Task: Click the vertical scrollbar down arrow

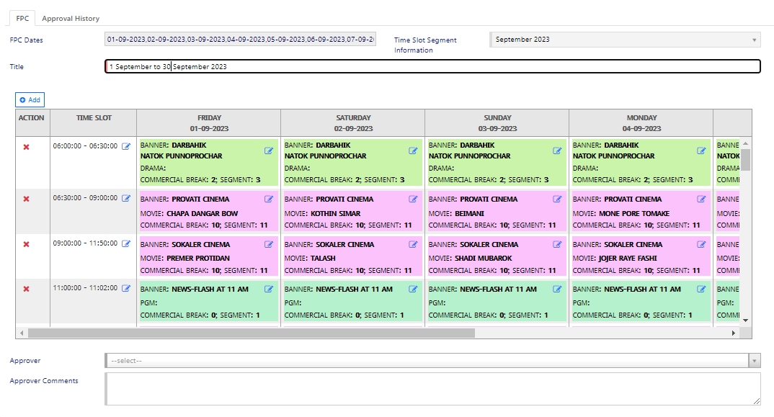Action: point(746,320)
